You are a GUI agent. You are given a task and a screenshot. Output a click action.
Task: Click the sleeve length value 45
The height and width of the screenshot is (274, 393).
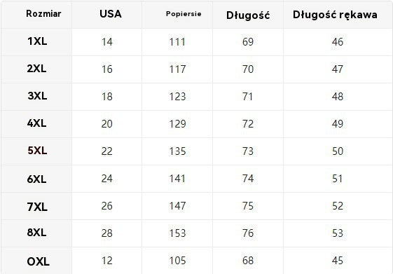338,261
